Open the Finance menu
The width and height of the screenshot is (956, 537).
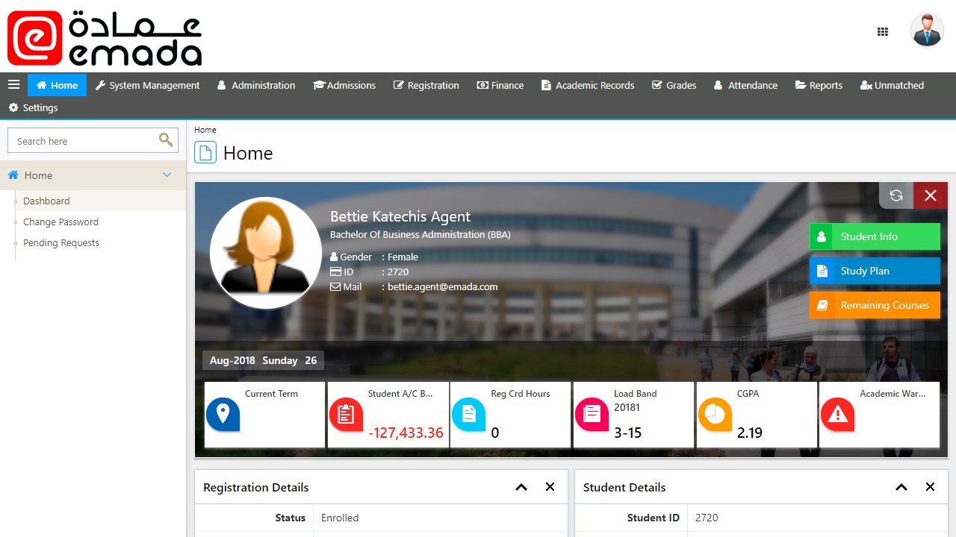click(x=500, y=85)
